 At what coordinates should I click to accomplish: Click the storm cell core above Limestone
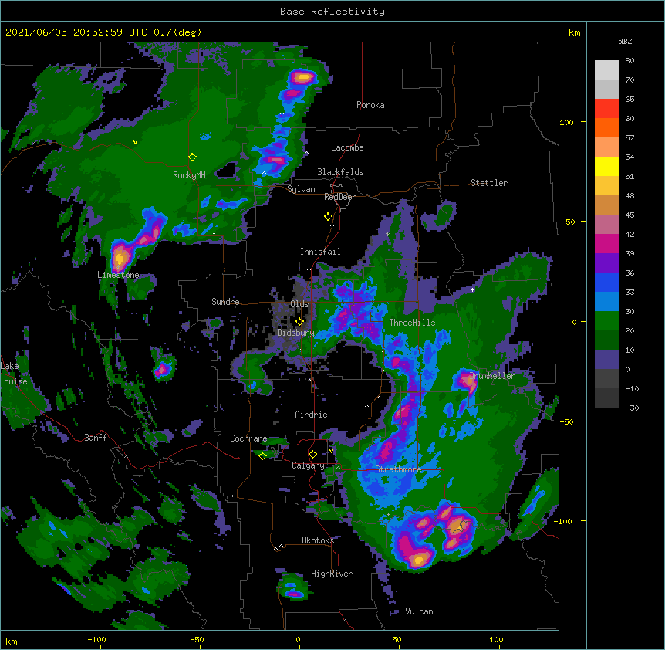[120, 258]
